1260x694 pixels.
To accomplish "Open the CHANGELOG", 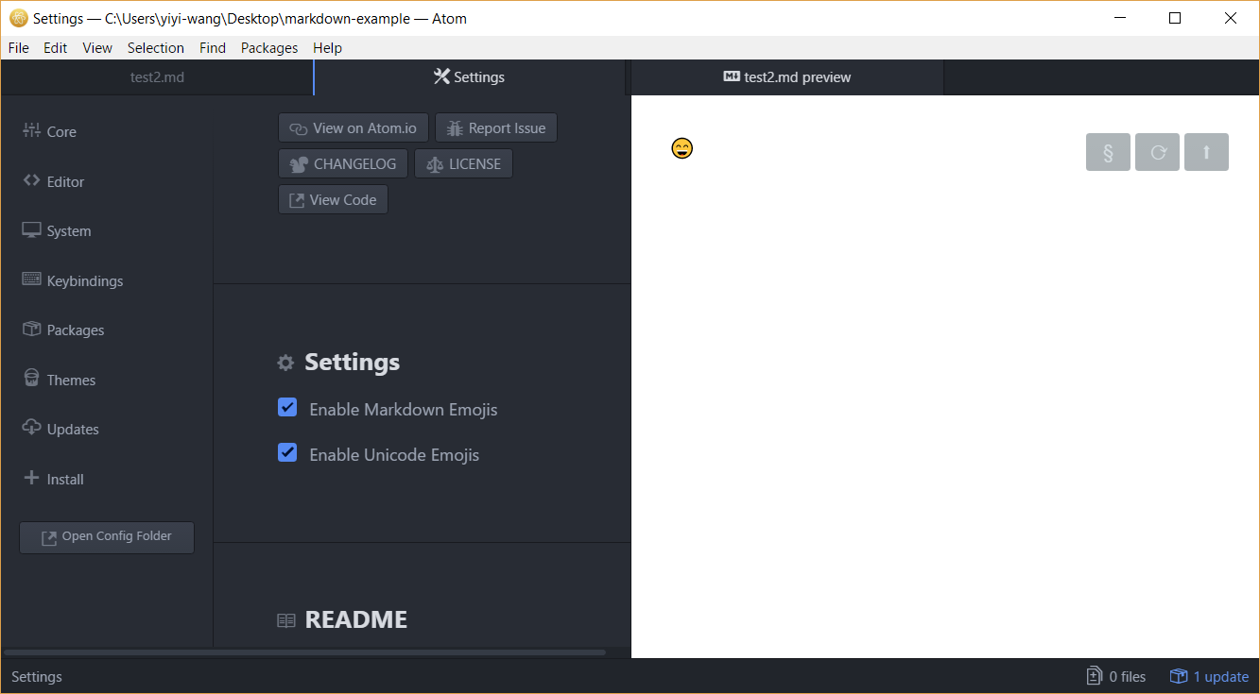I will [343, 163].
